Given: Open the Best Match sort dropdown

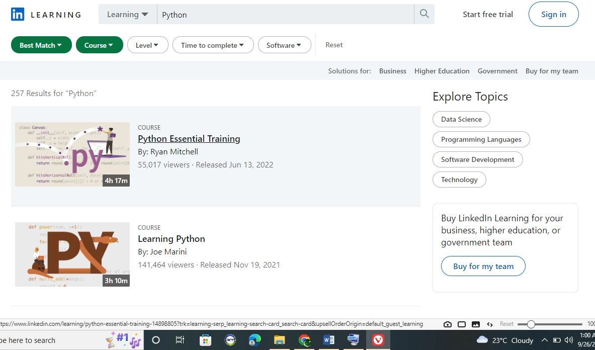Looking at the screenshot, I should [41, 45].
